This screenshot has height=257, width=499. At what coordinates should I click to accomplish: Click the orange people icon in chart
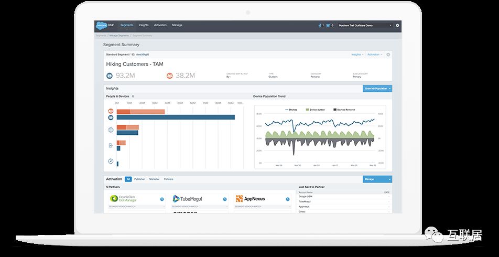(x=111, y=111)
